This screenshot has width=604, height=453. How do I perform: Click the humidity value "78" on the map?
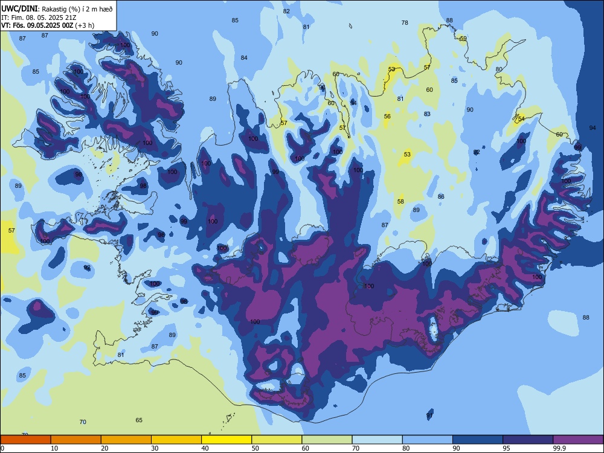click(405, 23)
